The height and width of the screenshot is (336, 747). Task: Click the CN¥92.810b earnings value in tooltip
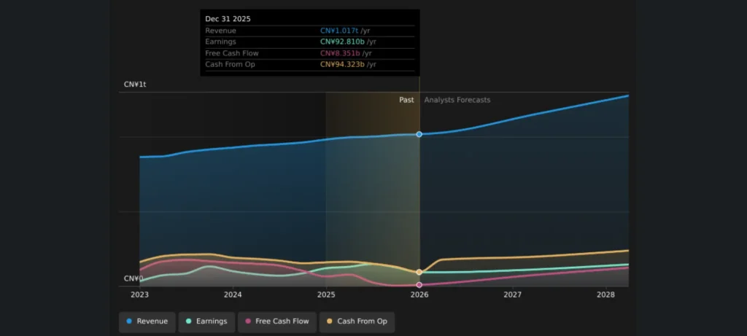tap(342, 42)
